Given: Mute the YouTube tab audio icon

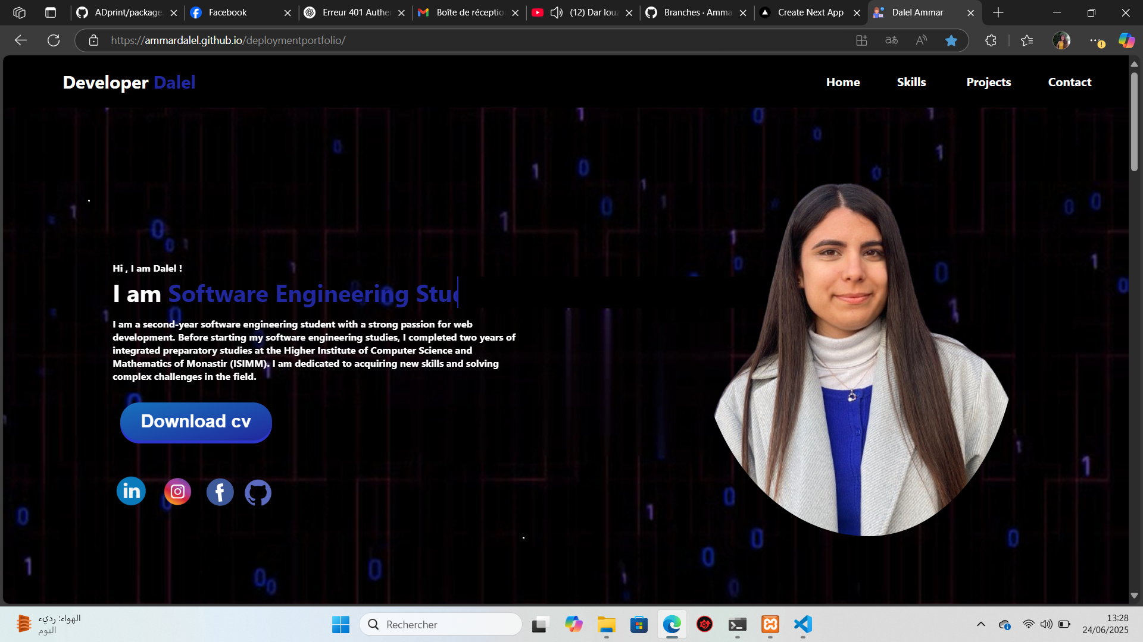Looking at the screenshot, I should tap(556, 12).
